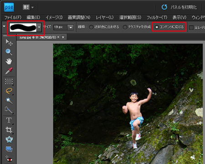Viewport: 205px width, 164px height.
Task: Select the Quick Selection brush tool
Action: 9,110
